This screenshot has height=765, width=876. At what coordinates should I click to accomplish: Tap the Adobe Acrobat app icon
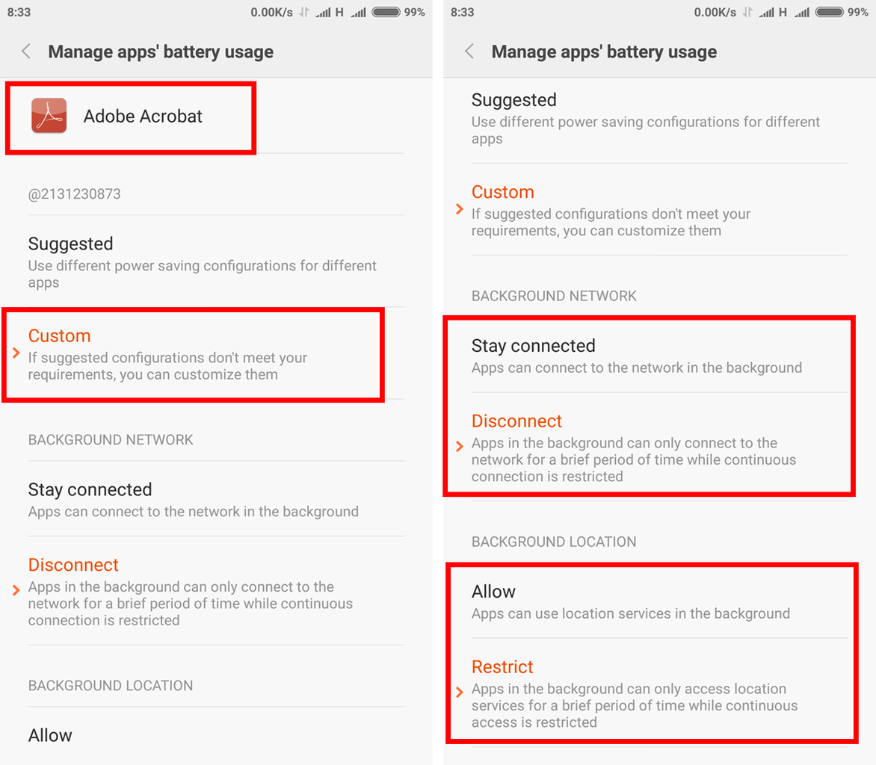click(49, 117)
